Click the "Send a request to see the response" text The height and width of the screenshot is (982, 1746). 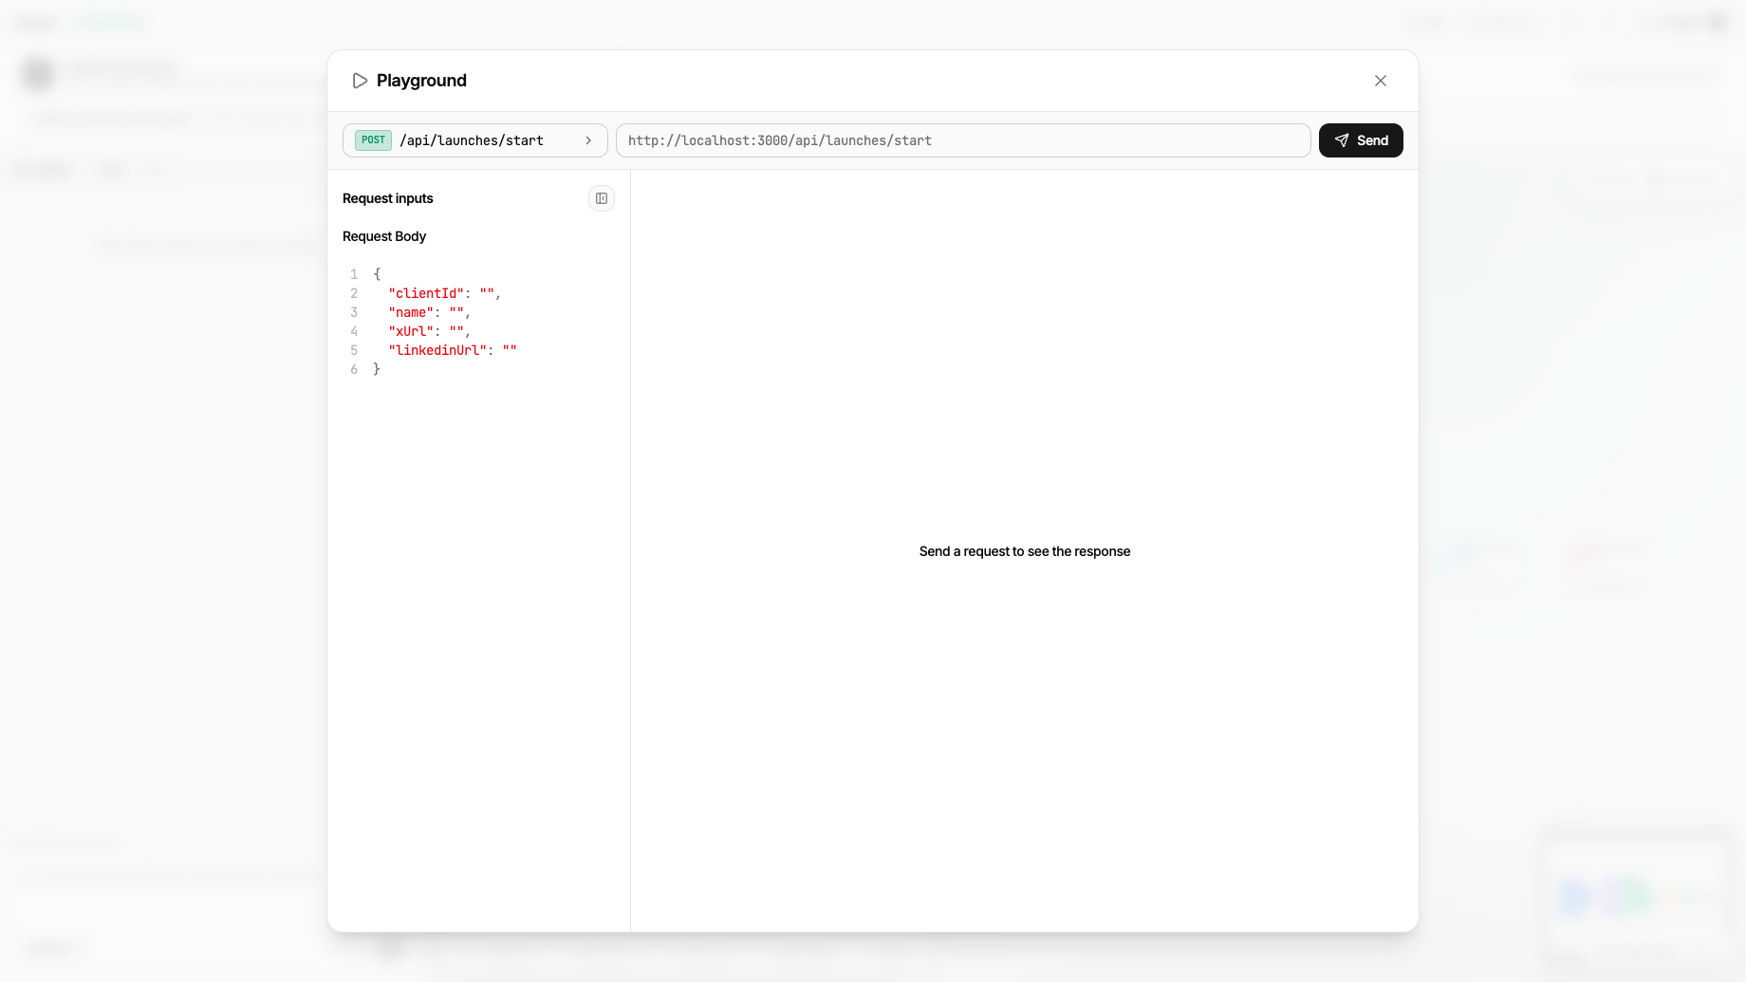tap(1025, 551)
